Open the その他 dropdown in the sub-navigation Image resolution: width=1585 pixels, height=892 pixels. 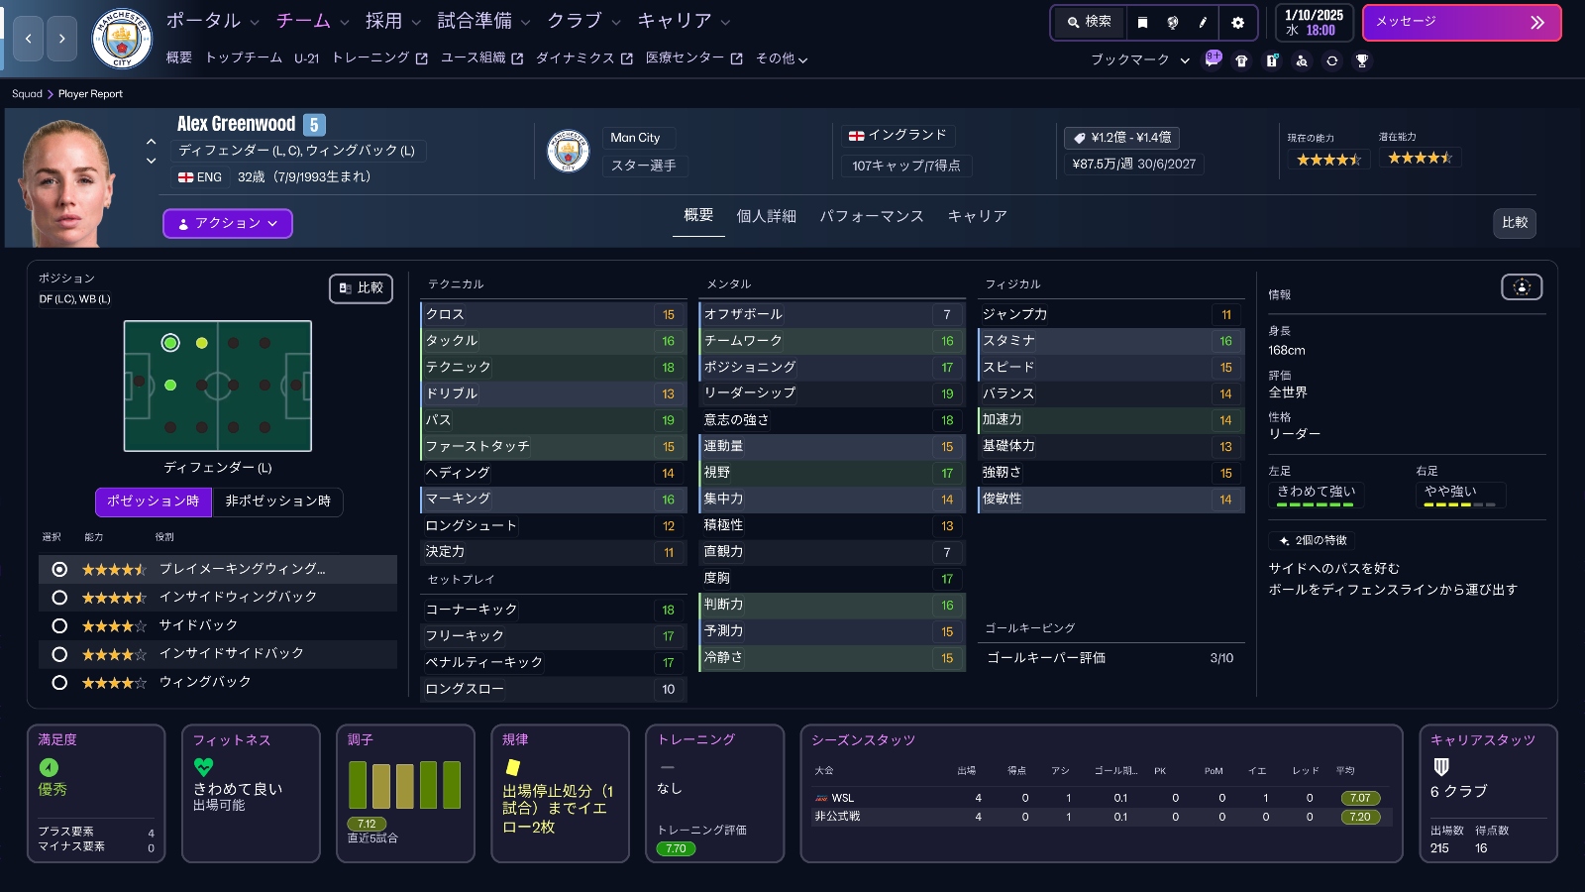pyautogui.click(x=782, y=58)
